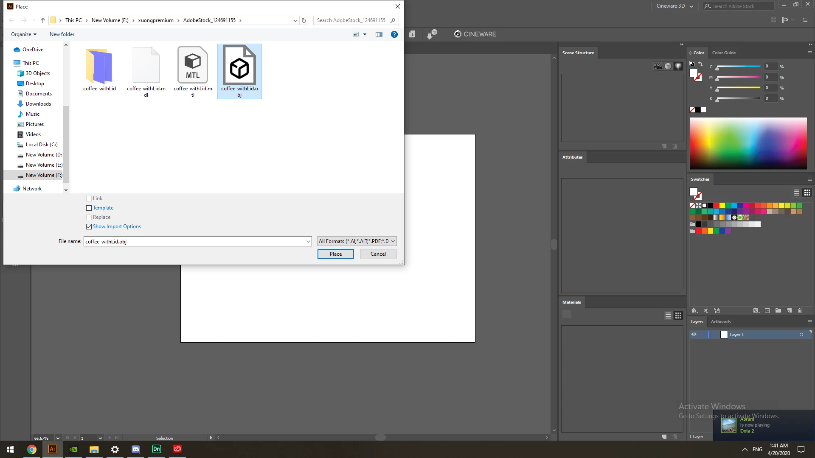
Task: Open Adobe Dimension from taskbar
Action: tap(156, 449)
